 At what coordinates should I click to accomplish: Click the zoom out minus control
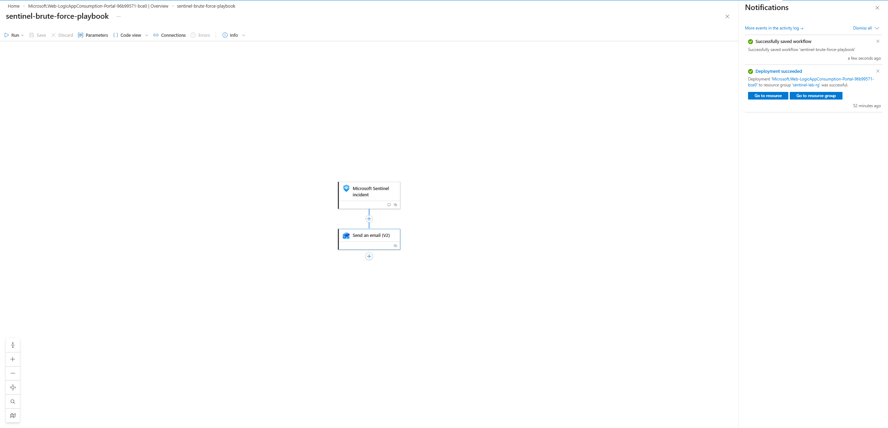click(x=13, y=373)
